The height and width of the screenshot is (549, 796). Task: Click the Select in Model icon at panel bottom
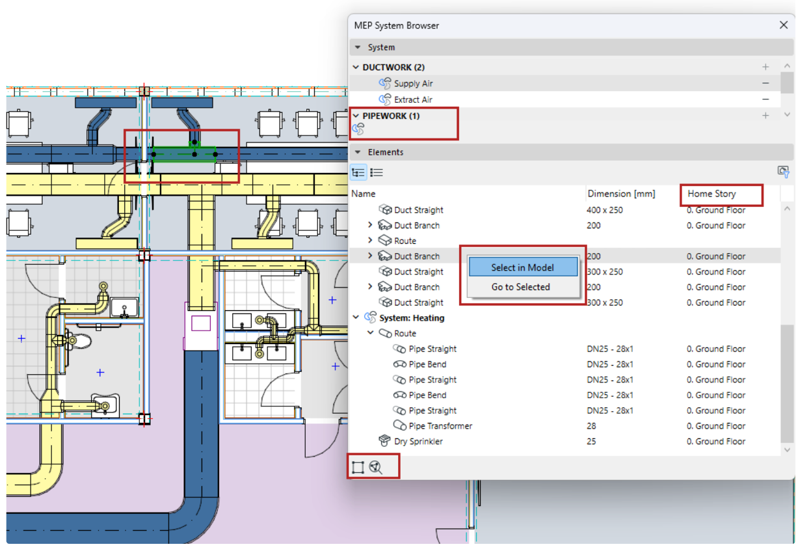pos(358,467)
